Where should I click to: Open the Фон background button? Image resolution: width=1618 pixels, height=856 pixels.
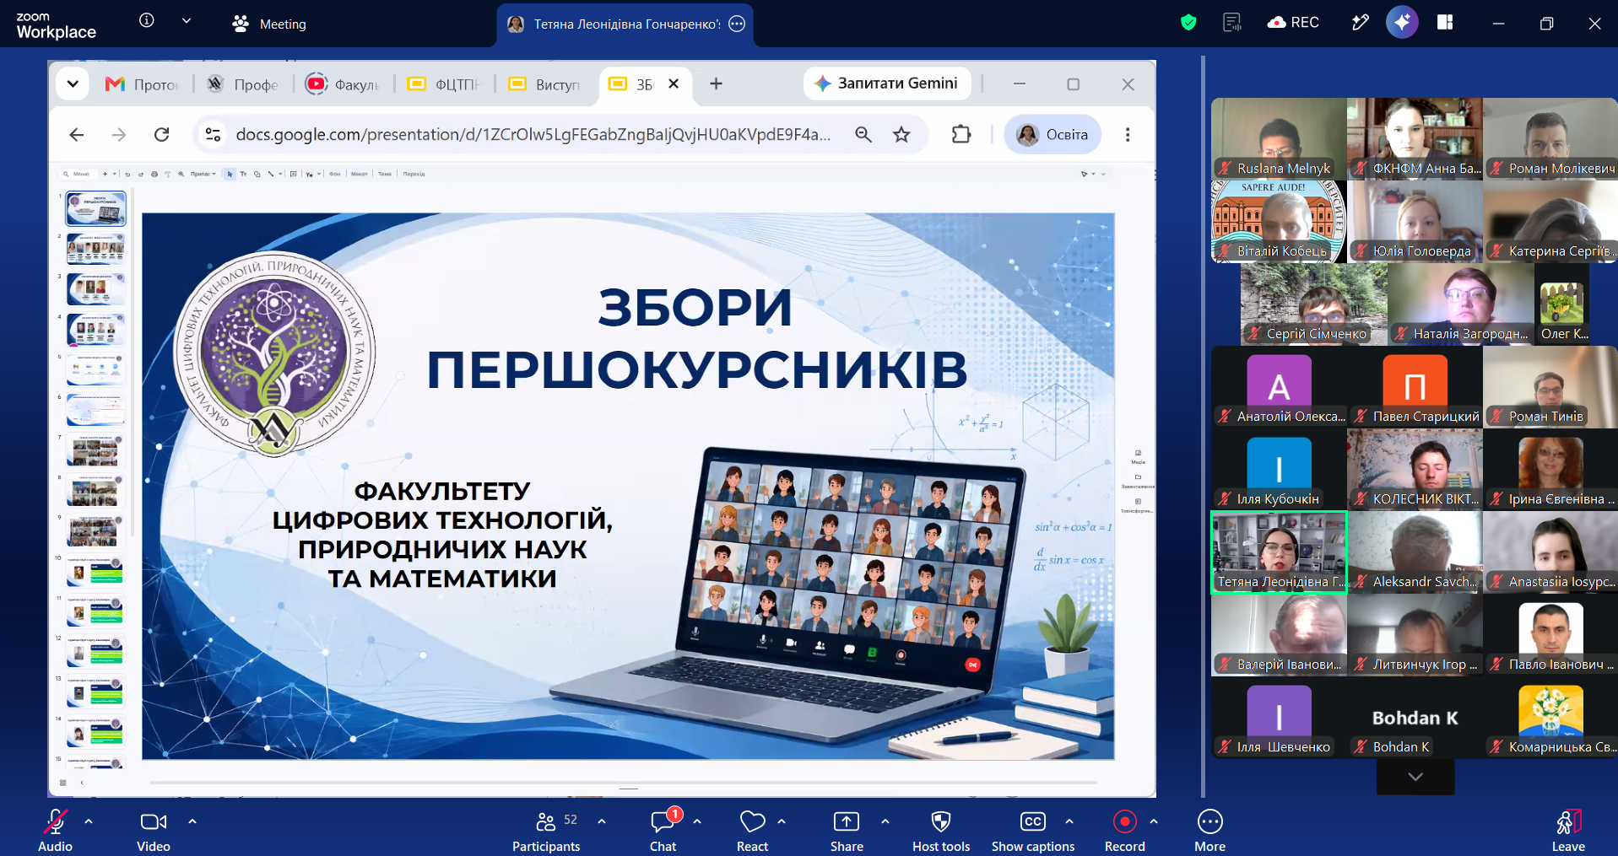pos(335,174)
